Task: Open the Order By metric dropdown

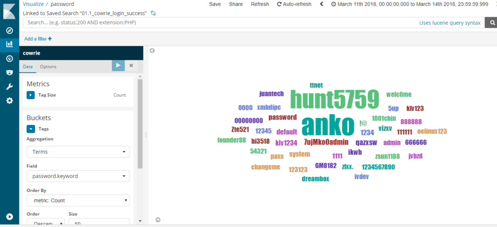Action: click(78, 200)
